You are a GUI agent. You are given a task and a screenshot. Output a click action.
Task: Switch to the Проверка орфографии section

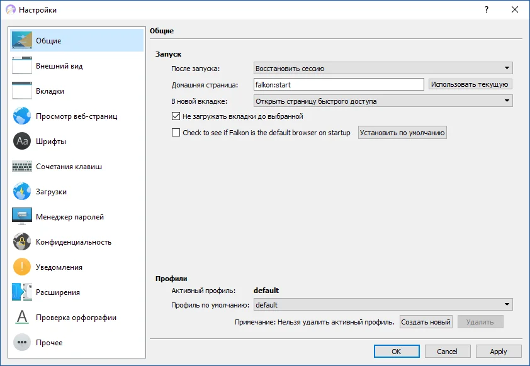click(x=77, y=318)
